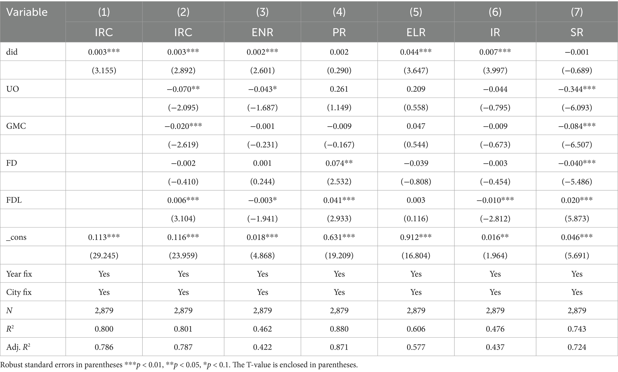The width and height of the screenshot is (618, 372).
Task: Select the 0.912*** constant value
Action: pos(416,237)
